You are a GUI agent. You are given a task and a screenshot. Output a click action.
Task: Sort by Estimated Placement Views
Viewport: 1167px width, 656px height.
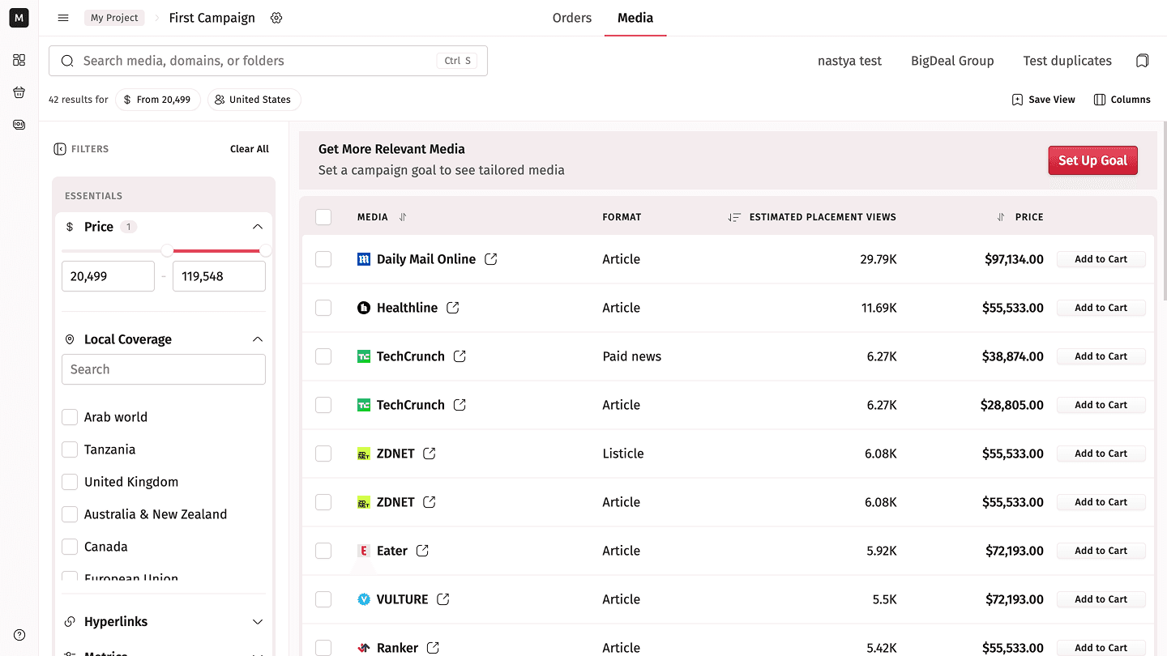pyautogui.click(x=734, y=217)
